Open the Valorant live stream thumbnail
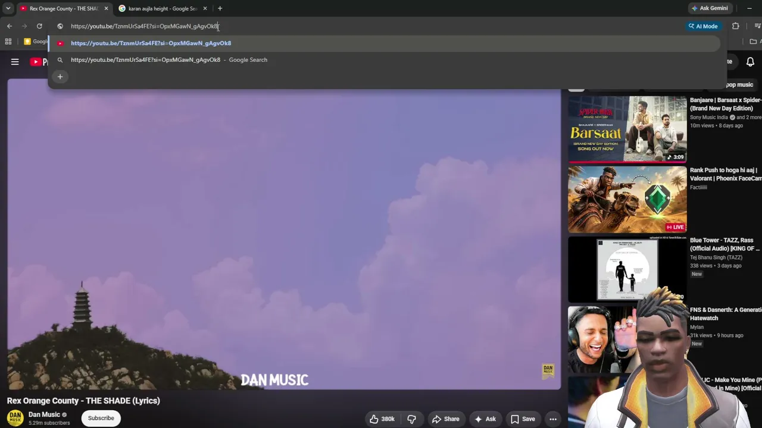The width and height of the screenshot is (762, 428). 627,200
